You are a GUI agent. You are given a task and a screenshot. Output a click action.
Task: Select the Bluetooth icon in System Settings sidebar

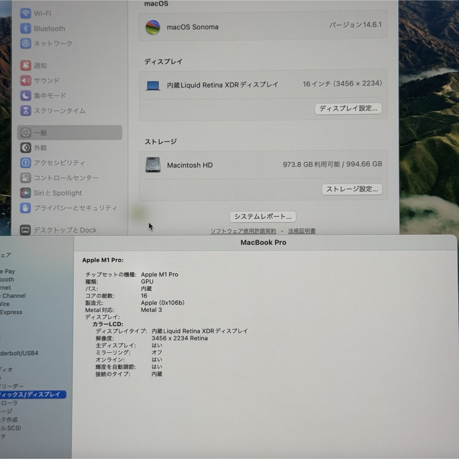pyautogui.click(x=26, y=28)
